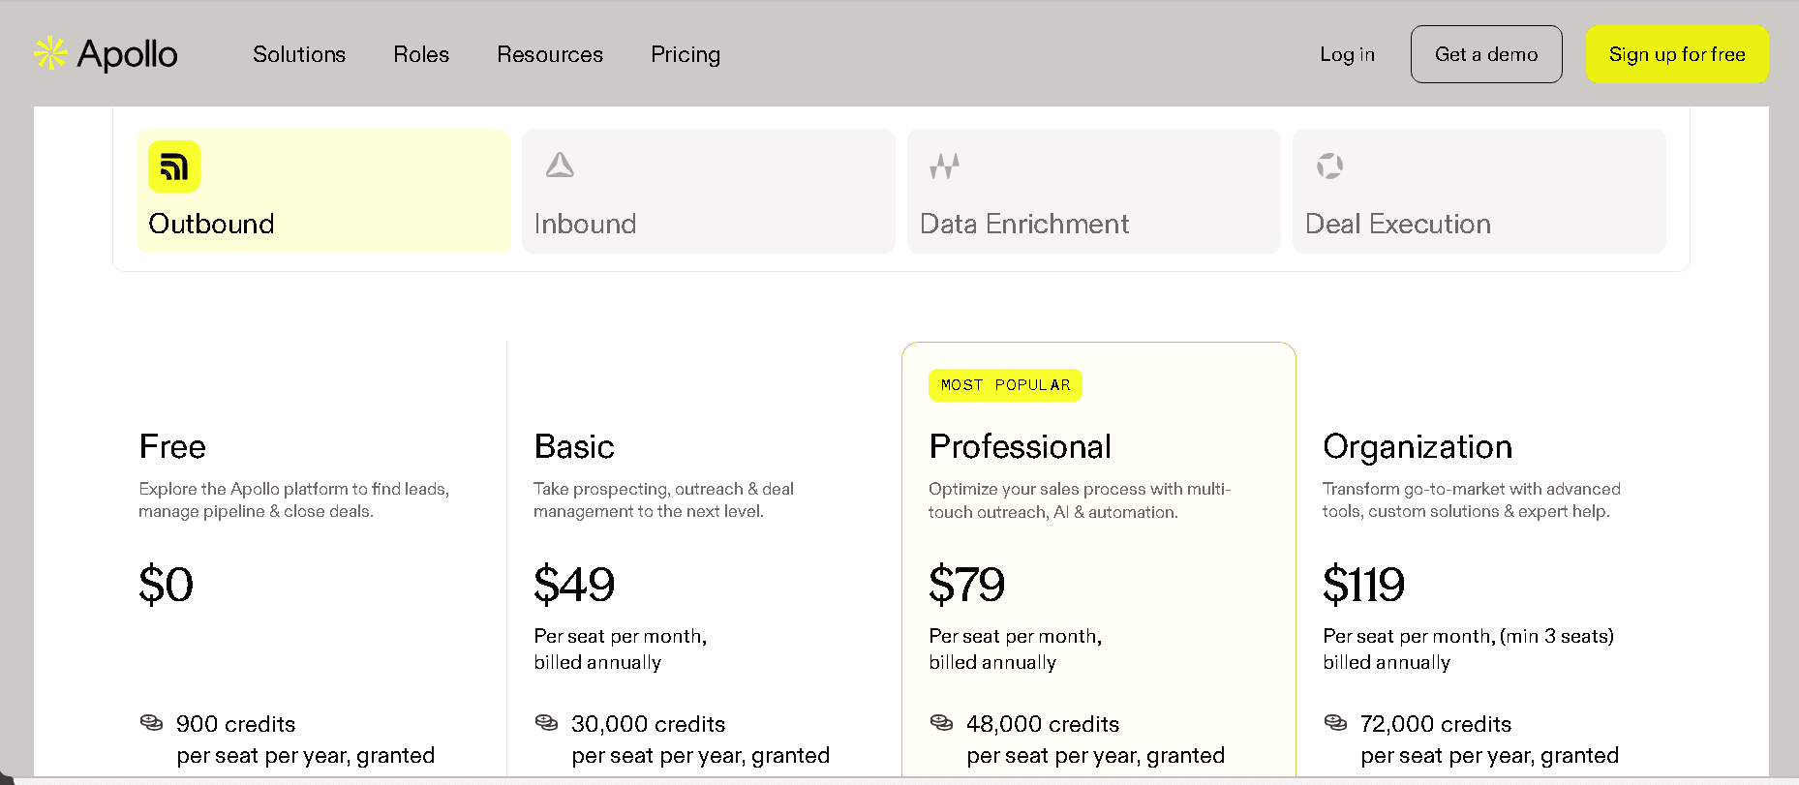
Task: Click the Inbound triangle icon
Action: 560,166
